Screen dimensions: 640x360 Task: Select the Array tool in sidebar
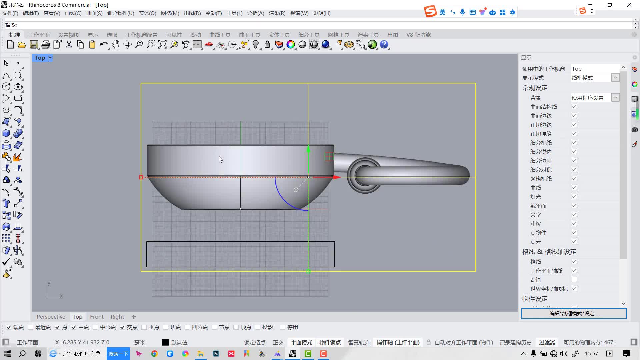click(6, 238)
